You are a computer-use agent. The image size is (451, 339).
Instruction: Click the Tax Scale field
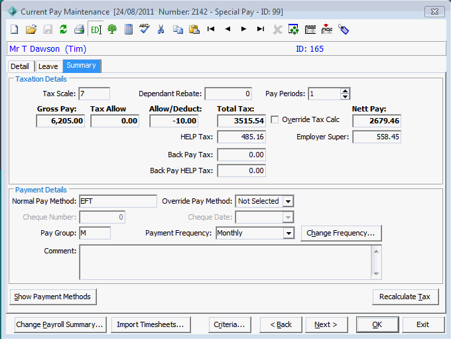click(94, 94)
